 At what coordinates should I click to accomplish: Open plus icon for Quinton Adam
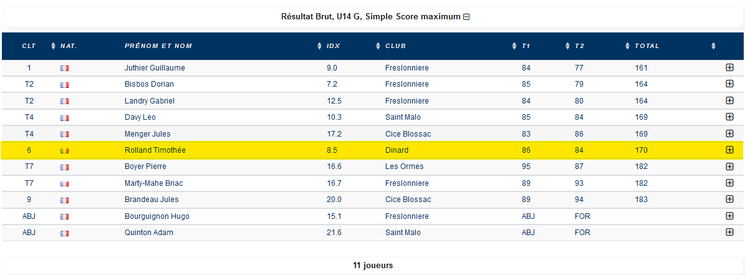[729, 232]
